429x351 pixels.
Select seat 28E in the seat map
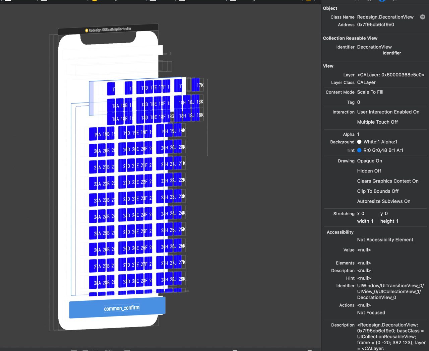click(x=135, y=281)
